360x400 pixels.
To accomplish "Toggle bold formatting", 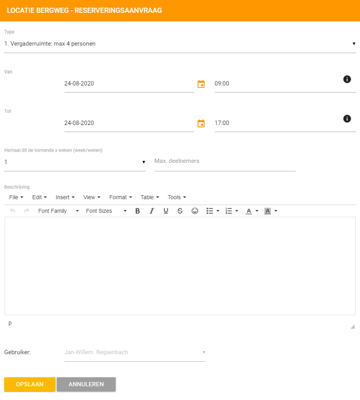I will (138, 211).
